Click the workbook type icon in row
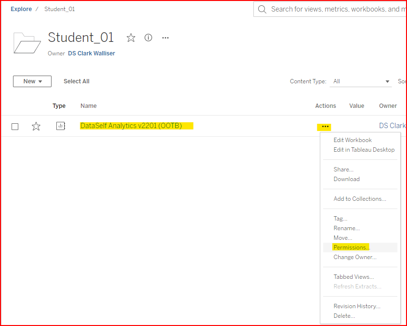Viewport: 407px width, 326px height. click(x=60, y=126)
